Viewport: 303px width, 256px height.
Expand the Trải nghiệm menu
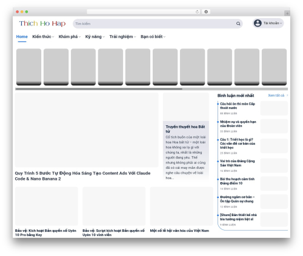click(x=122, y=37)
